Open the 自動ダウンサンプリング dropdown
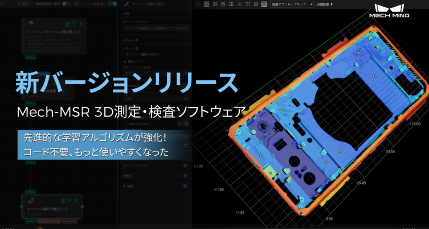This screenshot has height=229, width=429. coord(292,4)
